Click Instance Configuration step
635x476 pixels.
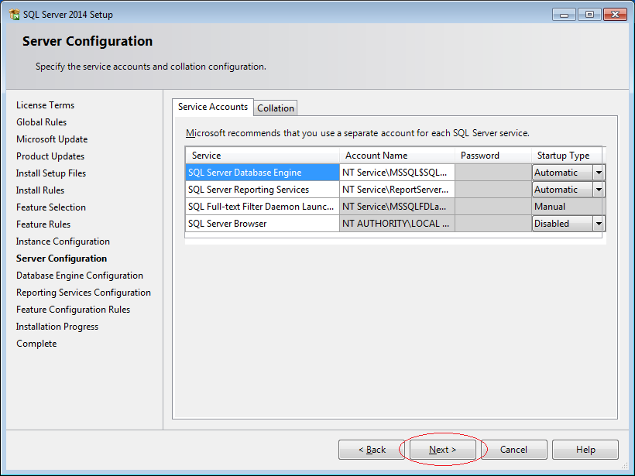pos(63,241)
